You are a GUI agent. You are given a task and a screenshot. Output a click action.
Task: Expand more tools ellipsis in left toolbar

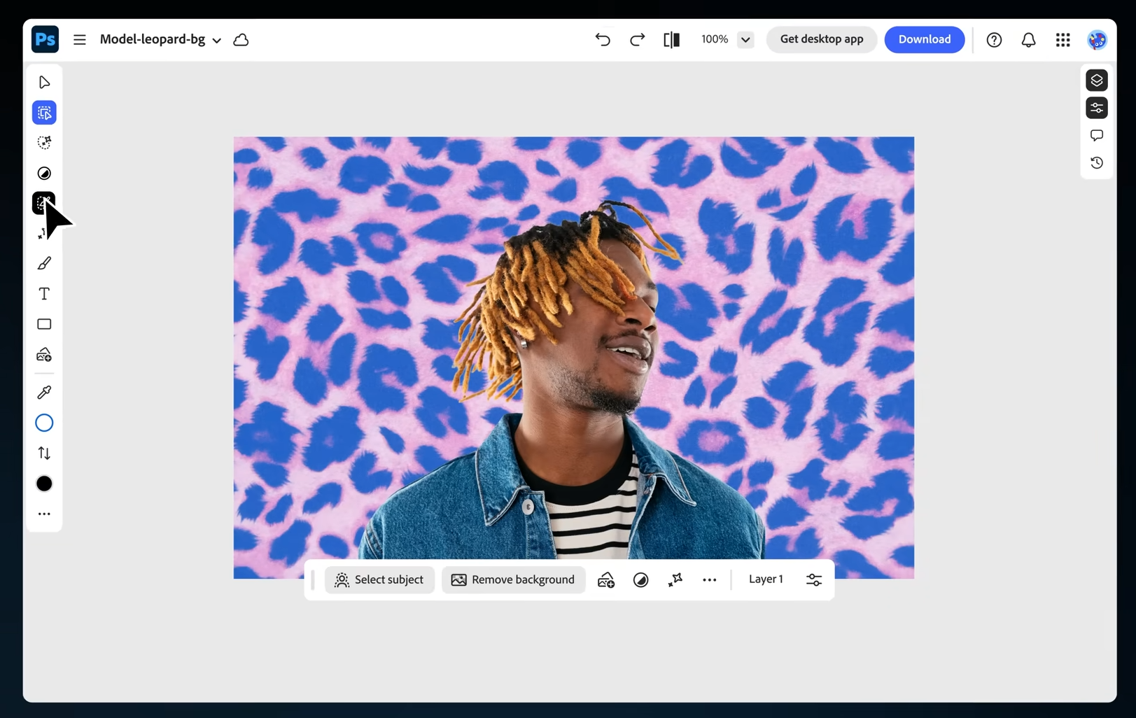click(x=44, y=514)
